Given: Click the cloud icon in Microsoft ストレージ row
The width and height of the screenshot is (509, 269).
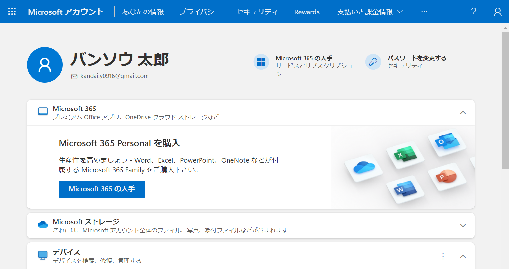Looking at the screenshot, I should tap(43, 225).
